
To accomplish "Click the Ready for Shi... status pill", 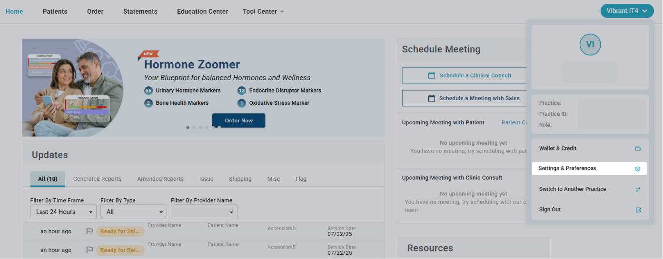I will pos(120,231).
